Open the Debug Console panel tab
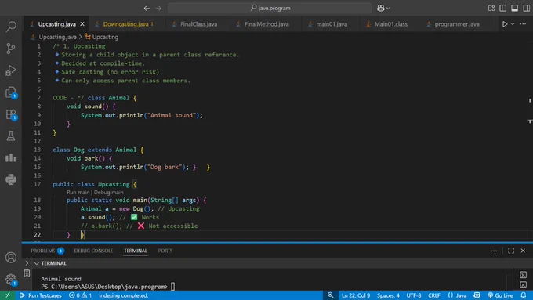The image size is (533, 300). 93,251
